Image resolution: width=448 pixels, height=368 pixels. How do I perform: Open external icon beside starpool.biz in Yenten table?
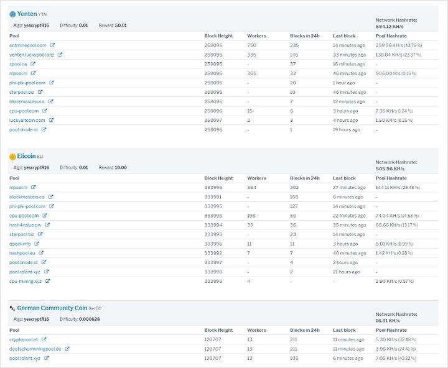tap(40, 92)
